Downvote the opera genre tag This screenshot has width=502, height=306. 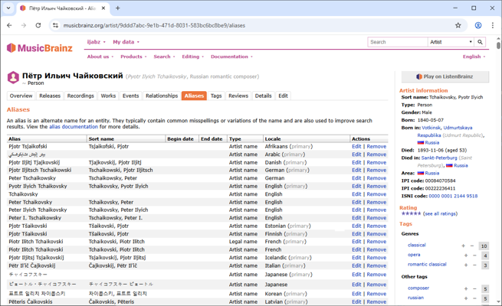point(473,256)
